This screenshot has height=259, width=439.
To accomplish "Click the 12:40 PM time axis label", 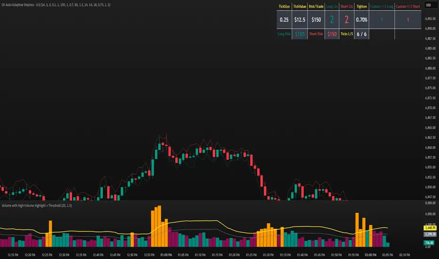I will [x=98, y=255].
